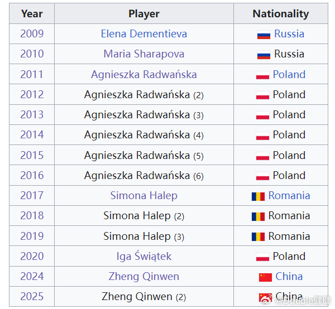Viewport: 335px width, 309px height.
Task: Open the Simona Halep link in the 2017 row
Action: [144, 195]
